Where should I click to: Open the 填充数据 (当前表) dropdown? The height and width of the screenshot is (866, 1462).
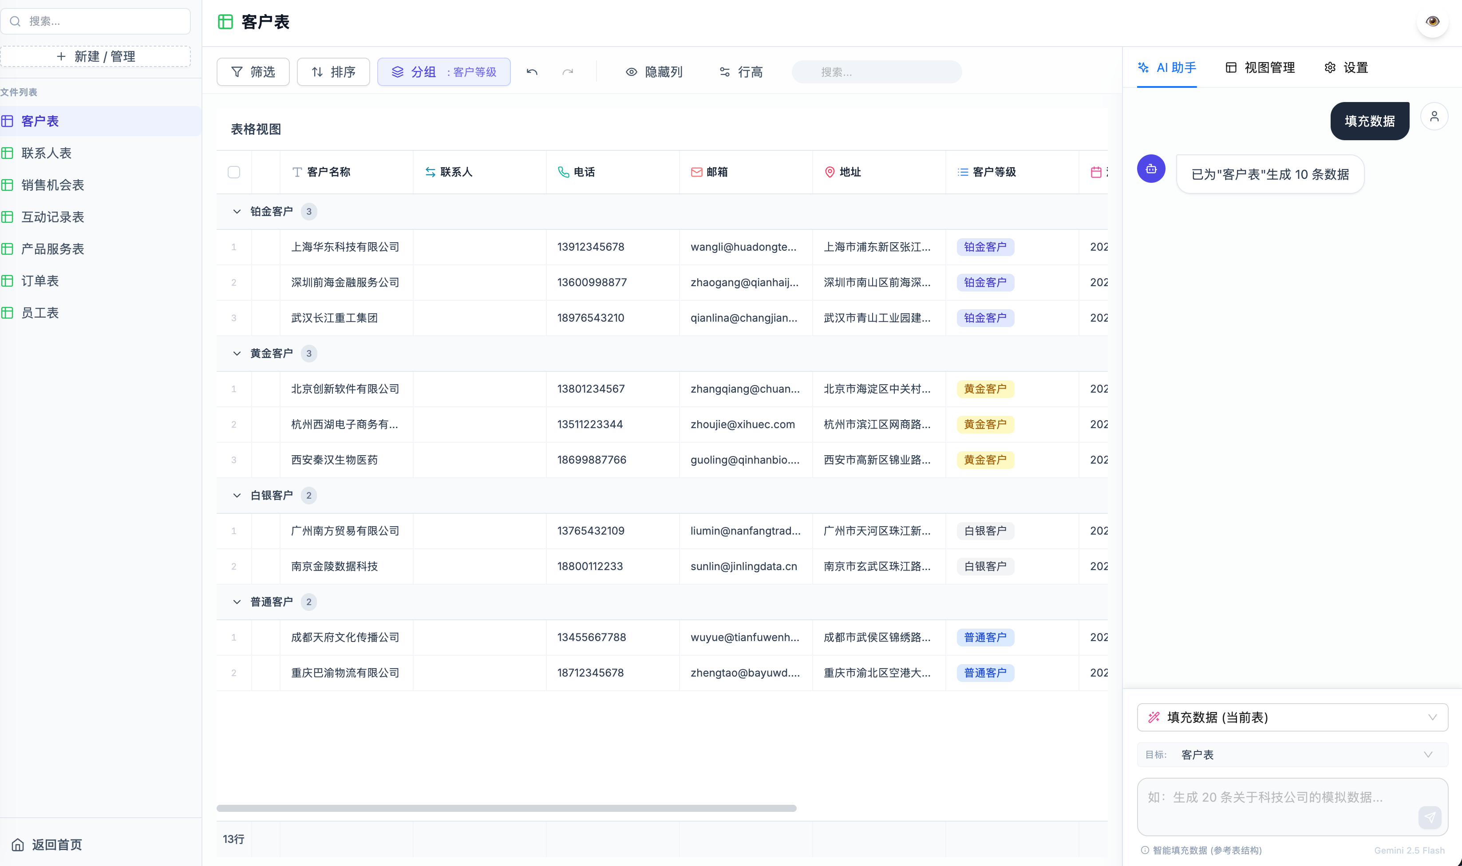point(1292,717)
